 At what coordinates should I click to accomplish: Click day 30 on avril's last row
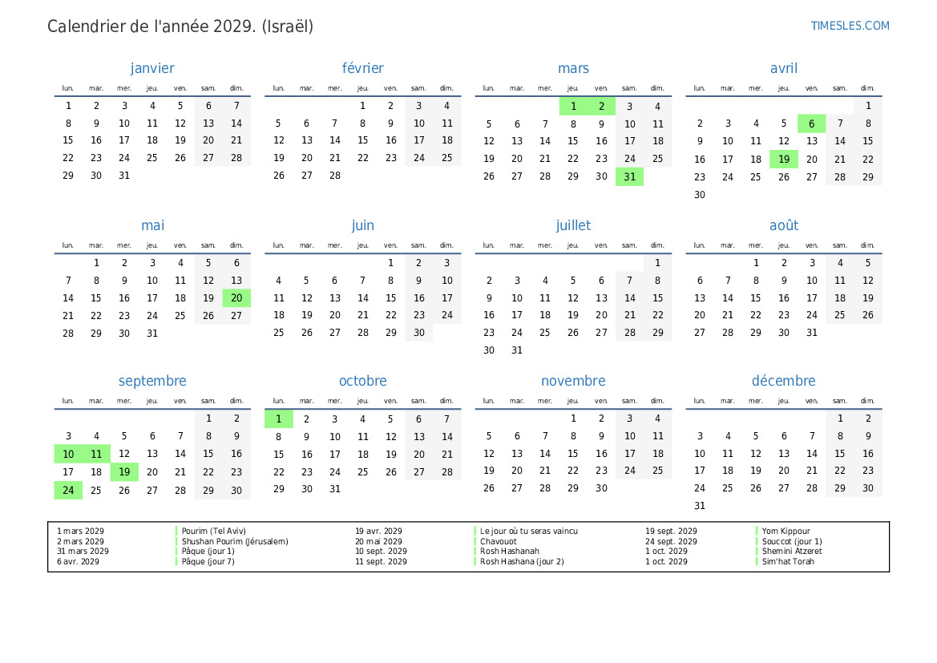(x=699, y=194)
